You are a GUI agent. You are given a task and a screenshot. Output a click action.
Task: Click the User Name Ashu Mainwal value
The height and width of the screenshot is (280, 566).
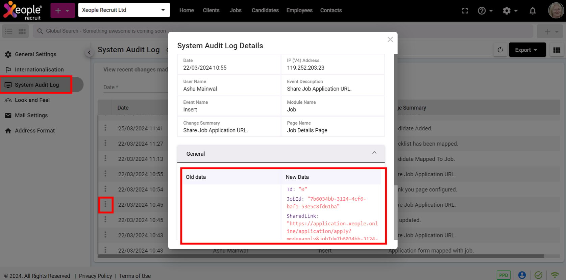(200, 89)
